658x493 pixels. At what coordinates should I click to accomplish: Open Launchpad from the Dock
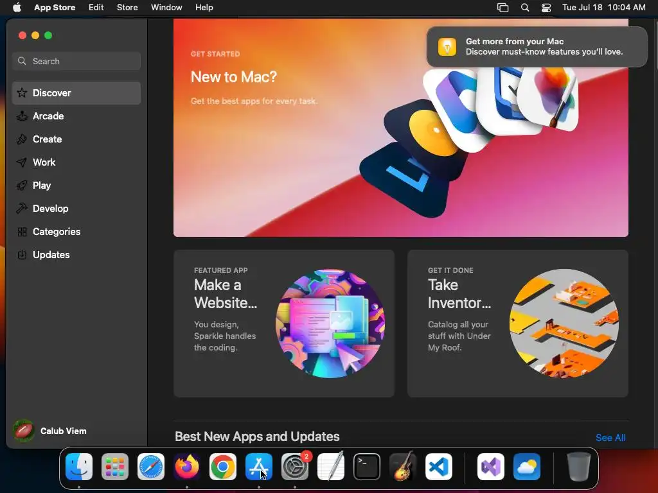(115, 467)
